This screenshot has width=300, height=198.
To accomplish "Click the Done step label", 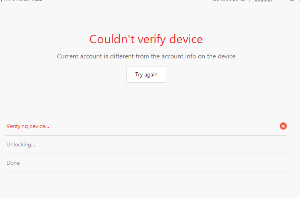I will click(x=13, y=163).
